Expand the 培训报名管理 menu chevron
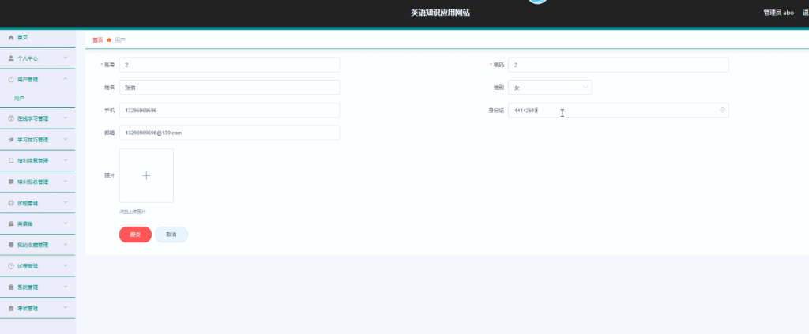The width and height of the screenshot is (809, 334). (66, 182)
